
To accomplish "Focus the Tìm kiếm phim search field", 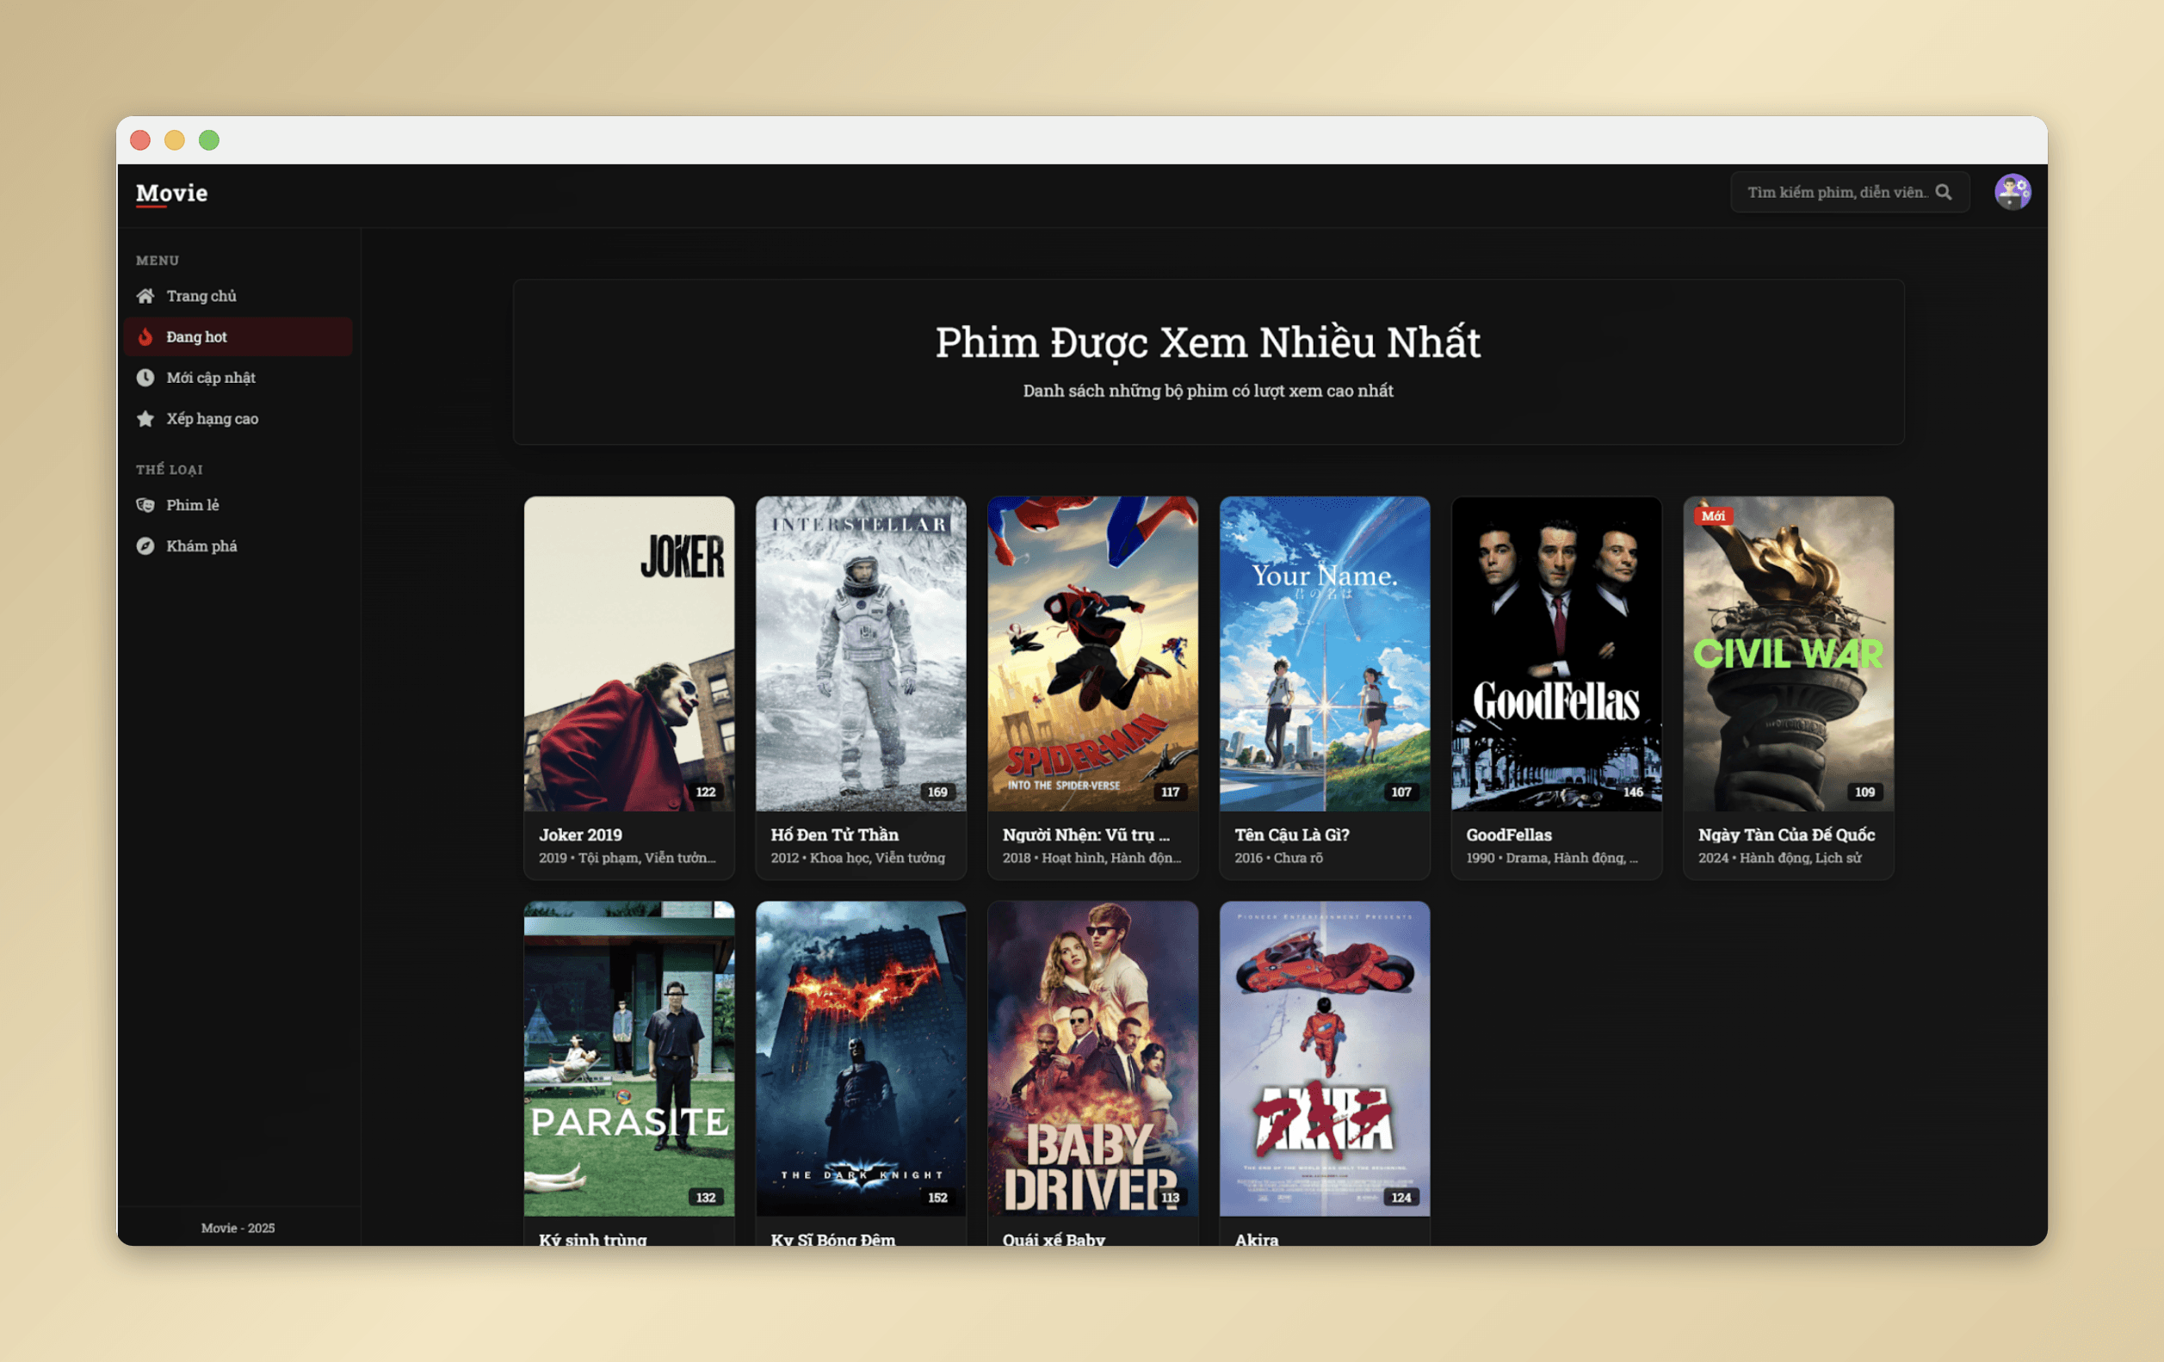I will point(1850,192).
